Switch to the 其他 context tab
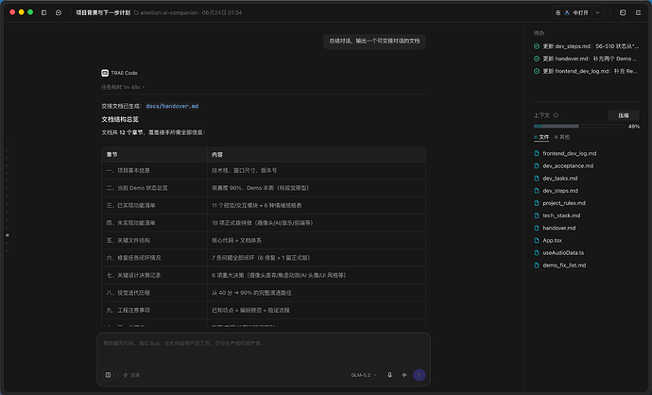 tap(562, 137)
